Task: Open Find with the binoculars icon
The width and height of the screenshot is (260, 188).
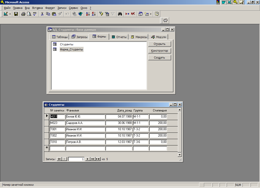Action: coord(120,14)
